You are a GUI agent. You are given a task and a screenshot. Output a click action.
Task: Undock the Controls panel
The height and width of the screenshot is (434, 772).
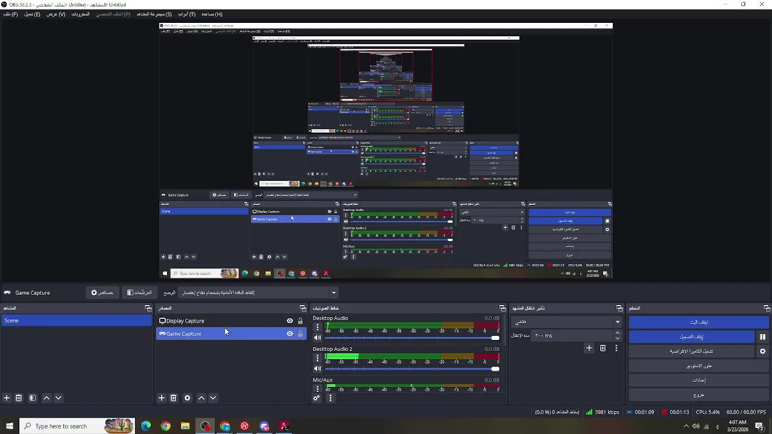click(x=767, y=308)
